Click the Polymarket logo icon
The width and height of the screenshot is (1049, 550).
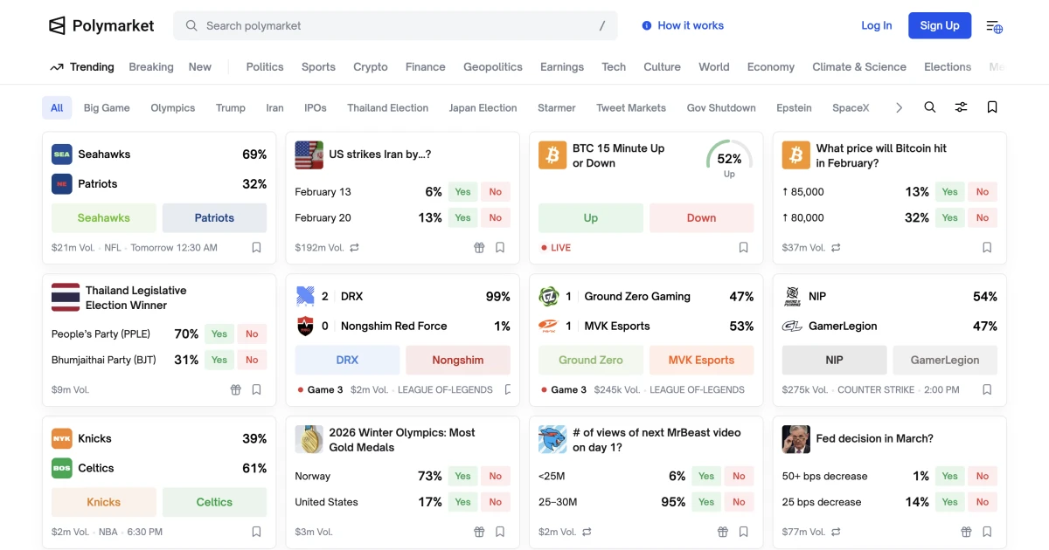58,26
